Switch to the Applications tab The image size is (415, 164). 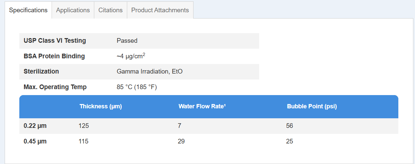click(x=73, y=10)
